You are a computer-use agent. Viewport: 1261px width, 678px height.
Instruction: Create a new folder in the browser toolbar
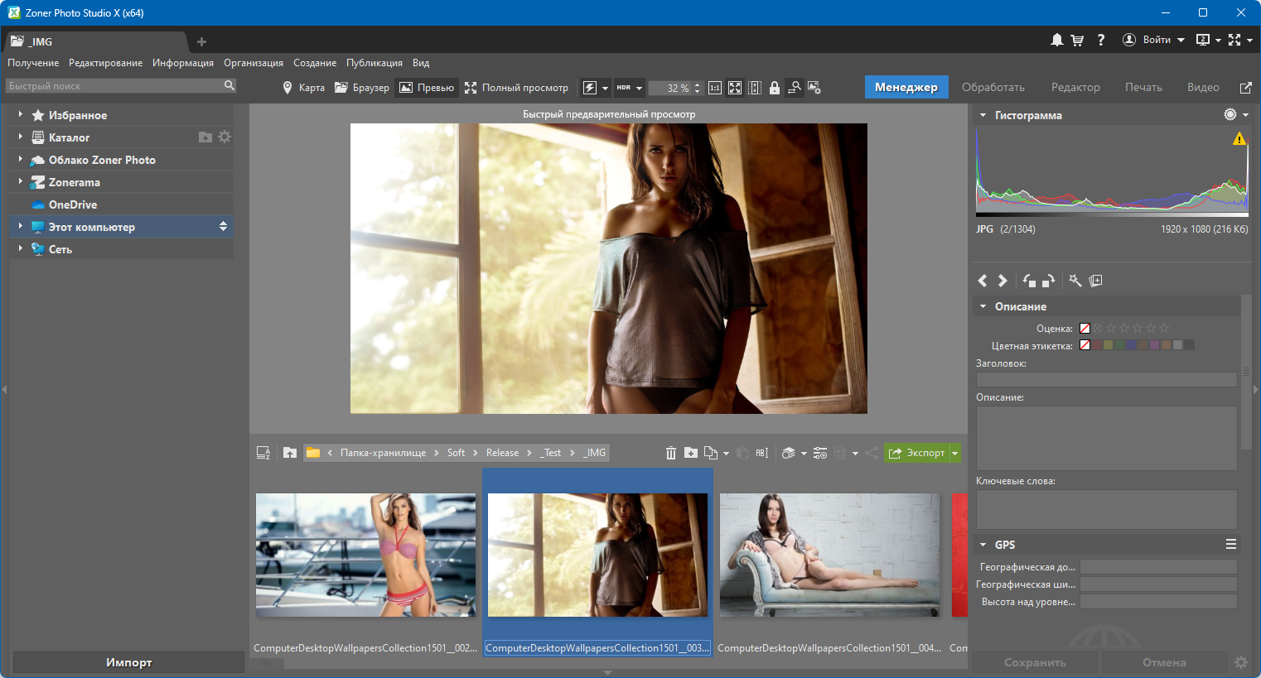point(691,453)
